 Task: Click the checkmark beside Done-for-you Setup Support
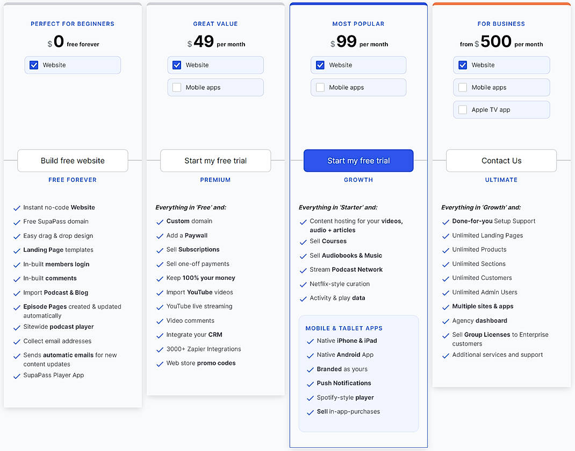click(x=445, y=221)
